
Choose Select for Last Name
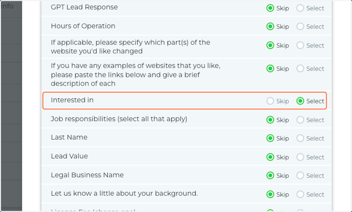(300, 138)
